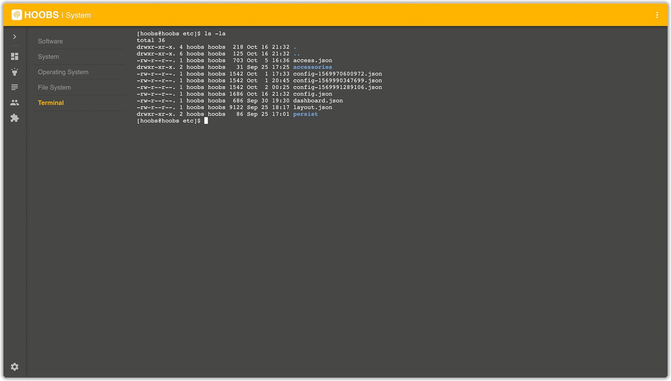Open the Log lines icon
Screen dimensions: 671x381
pyautogui.click(x=15, y=87)
